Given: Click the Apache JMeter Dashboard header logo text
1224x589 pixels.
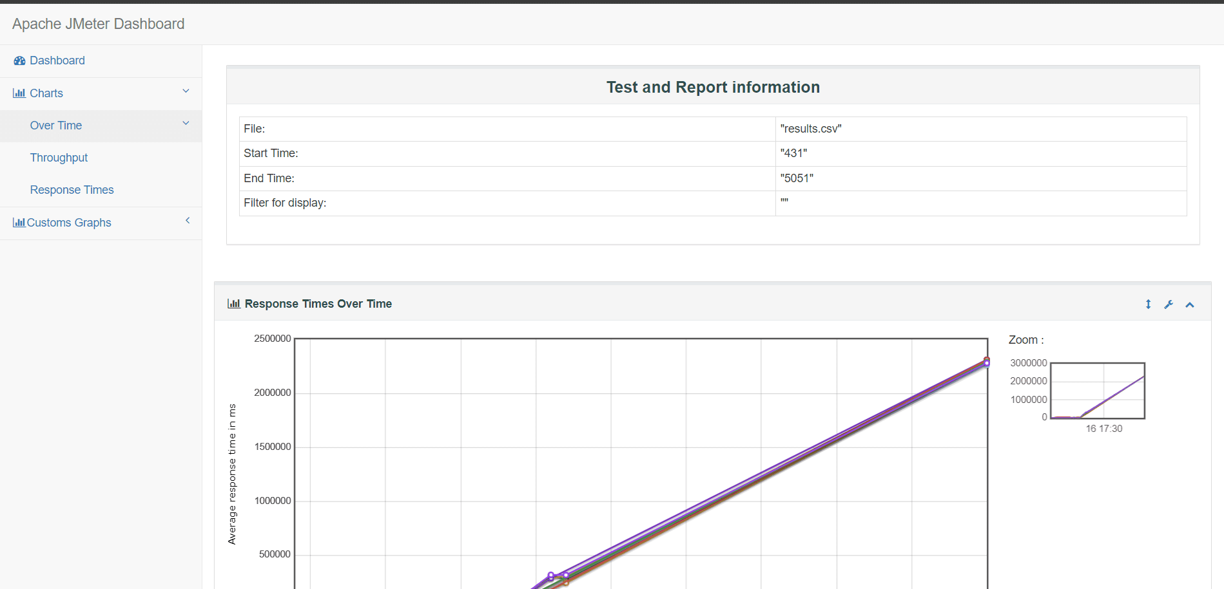Looking at the screenshot, I should [98, 24].
